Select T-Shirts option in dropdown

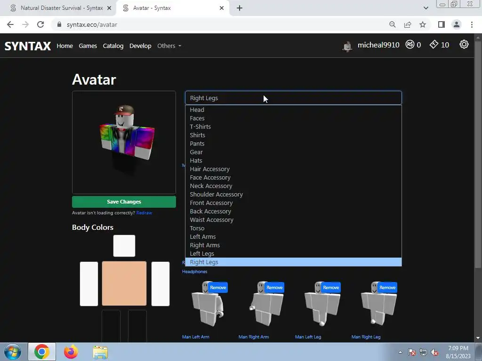(x=293, y=126)
